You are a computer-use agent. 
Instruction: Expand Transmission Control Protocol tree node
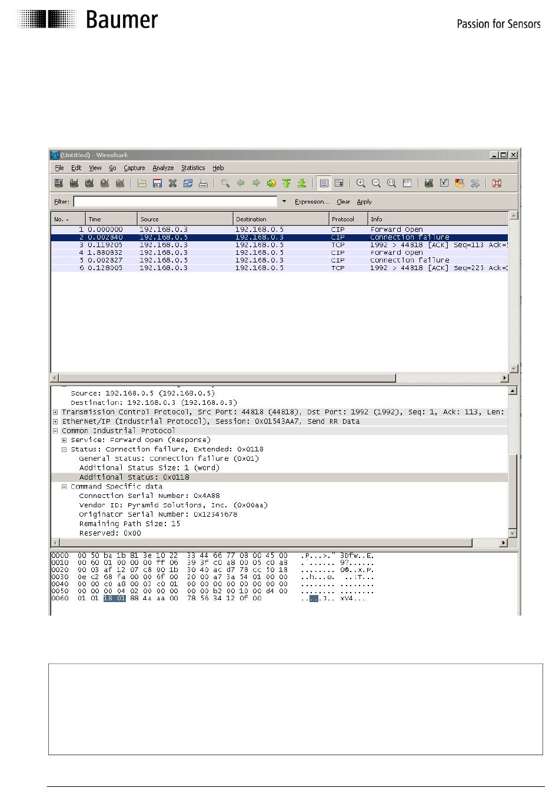coord(55,413)
